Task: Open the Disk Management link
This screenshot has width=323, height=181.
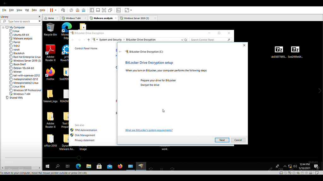Action: [x=85, y=135]
